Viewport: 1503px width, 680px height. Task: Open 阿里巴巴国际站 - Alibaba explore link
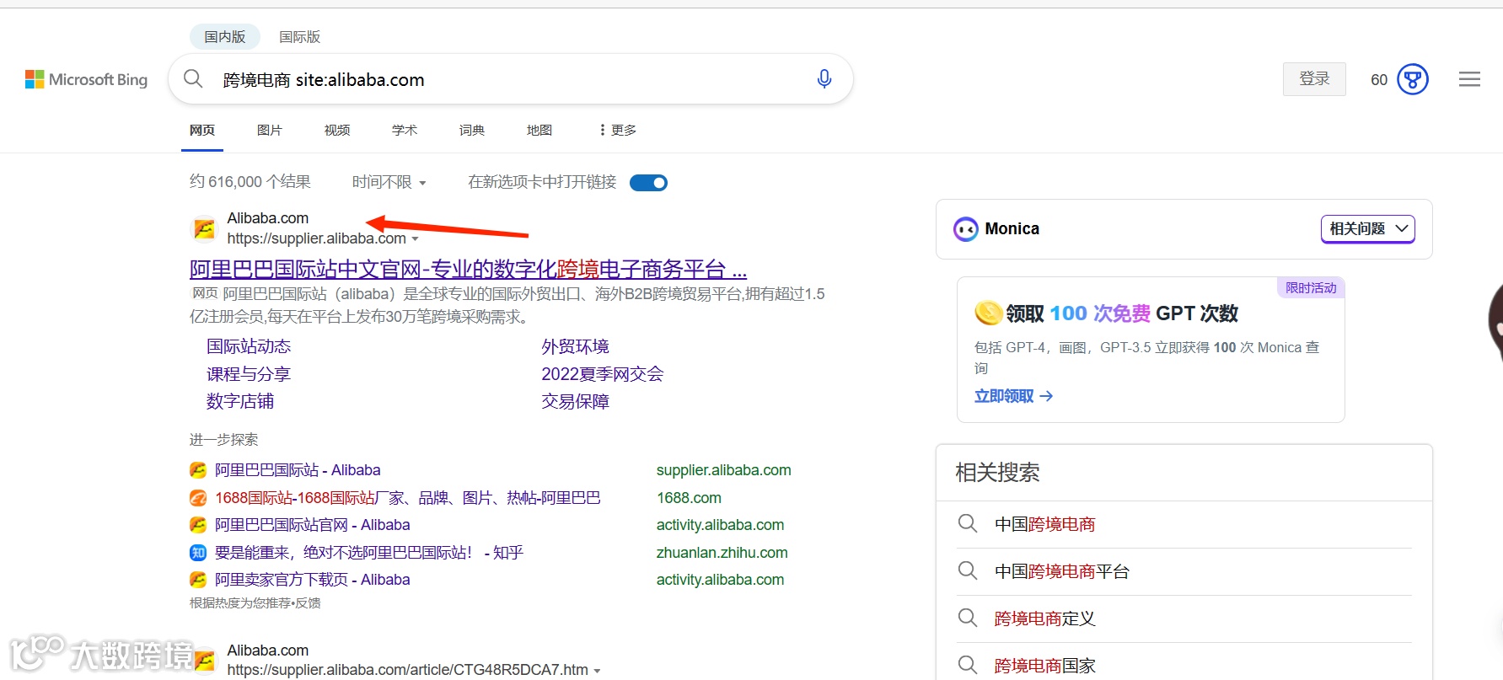coord(298,470)
